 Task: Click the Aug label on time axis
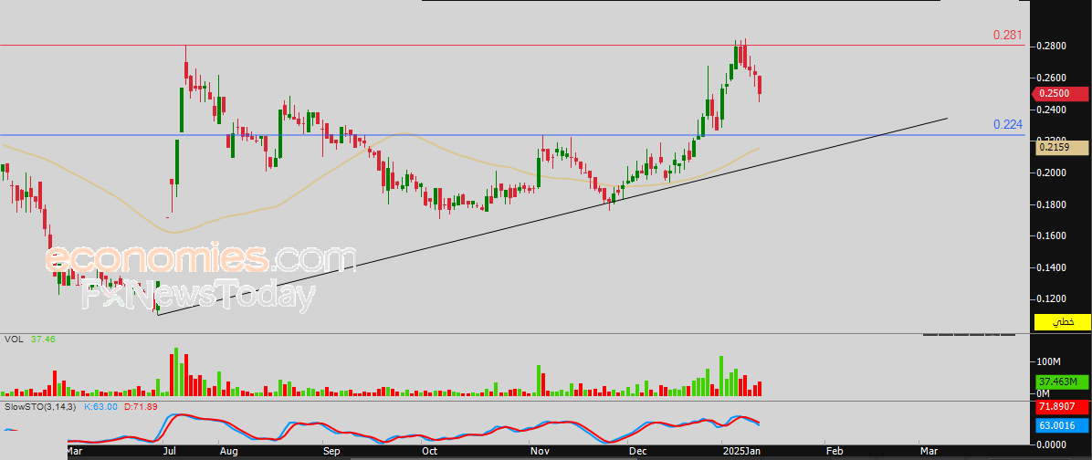click(x=228, y=451)
